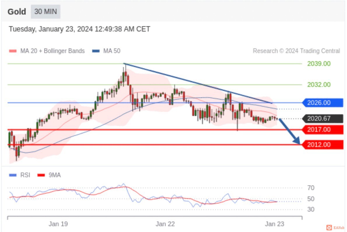Click the Jan 22 date axis label
Viewport: 347px width, 232px height.
click(165, 224)
